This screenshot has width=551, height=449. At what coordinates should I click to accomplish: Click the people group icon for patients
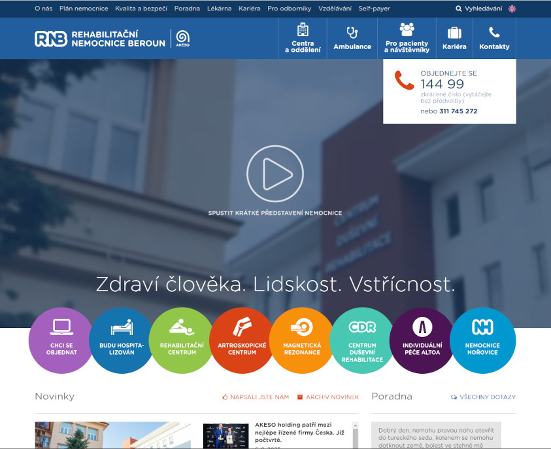click(x=407, y=29)
